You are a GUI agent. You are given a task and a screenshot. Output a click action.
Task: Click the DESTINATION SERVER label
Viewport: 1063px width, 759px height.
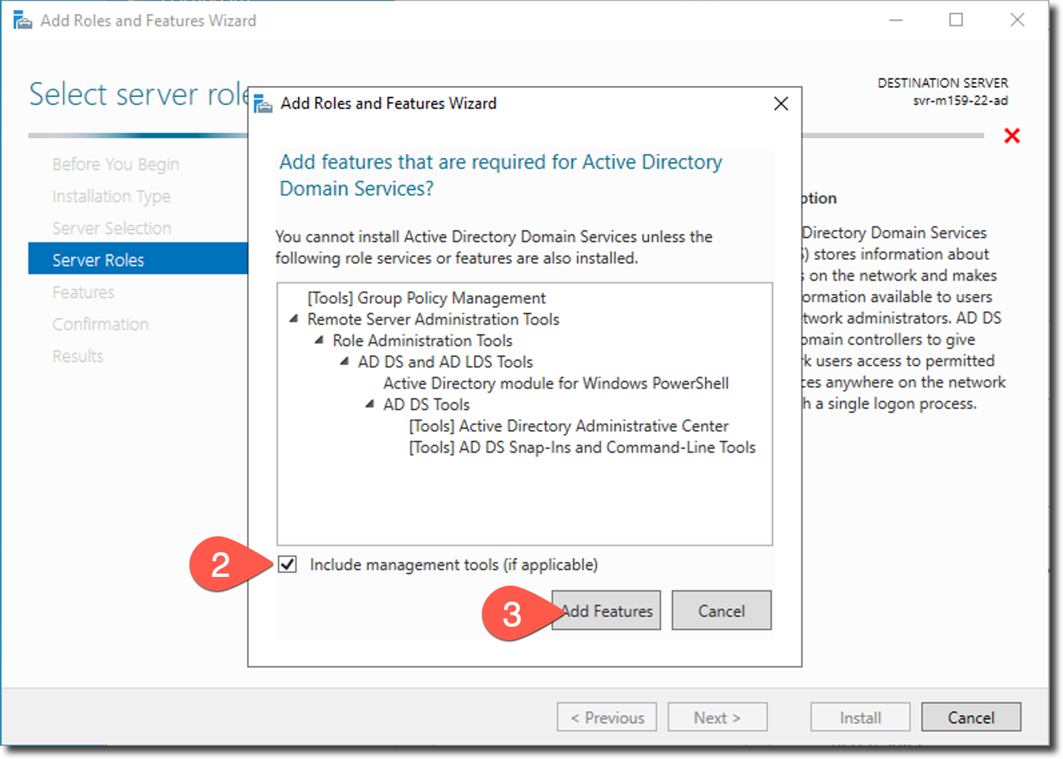[943, 83]
